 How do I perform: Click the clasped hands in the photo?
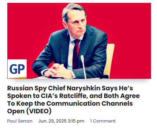click(58, 70)
